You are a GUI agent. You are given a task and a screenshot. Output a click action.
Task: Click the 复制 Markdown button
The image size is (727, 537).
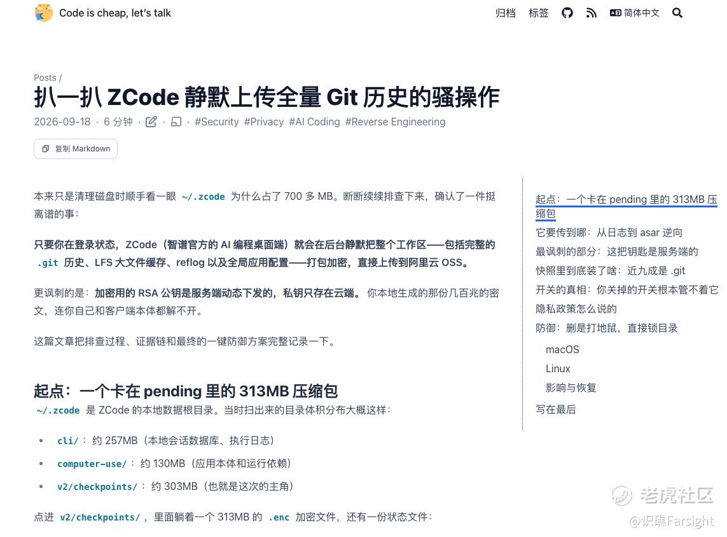76,149
